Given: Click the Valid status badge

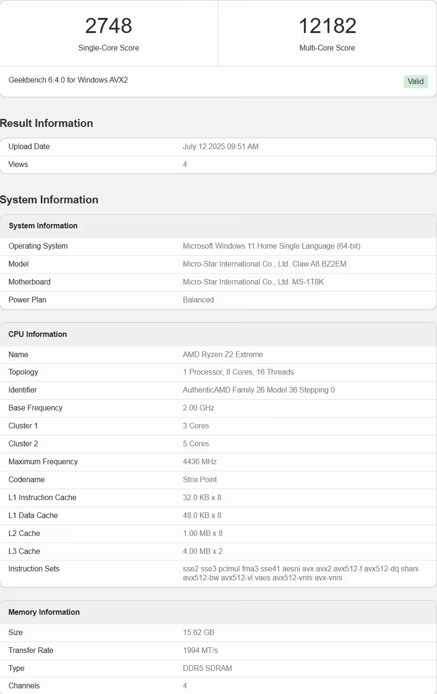Looking at the screenshot, I should [415, 81].
